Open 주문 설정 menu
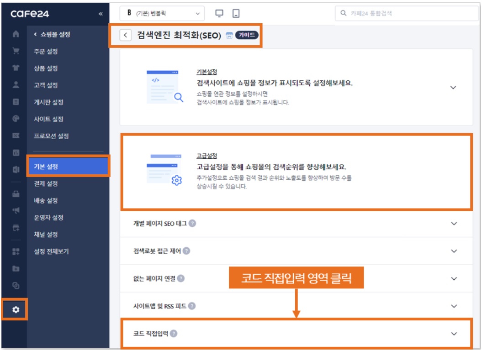 [46, 51]
